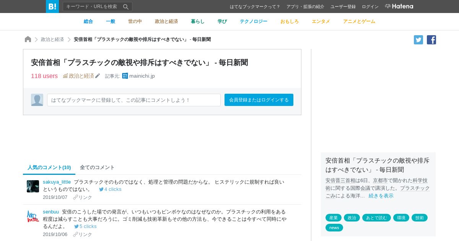Select the 環境 tag

tap(401, 218)
